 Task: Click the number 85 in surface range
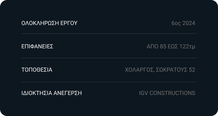(163, 47)
